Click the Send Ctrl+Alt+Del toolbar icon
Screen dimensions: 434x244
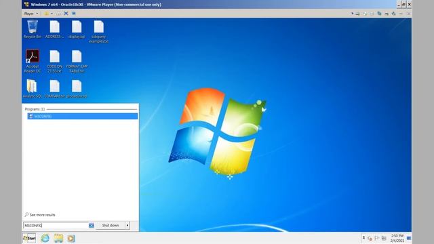pyautogui.click(x=58, y=14)
